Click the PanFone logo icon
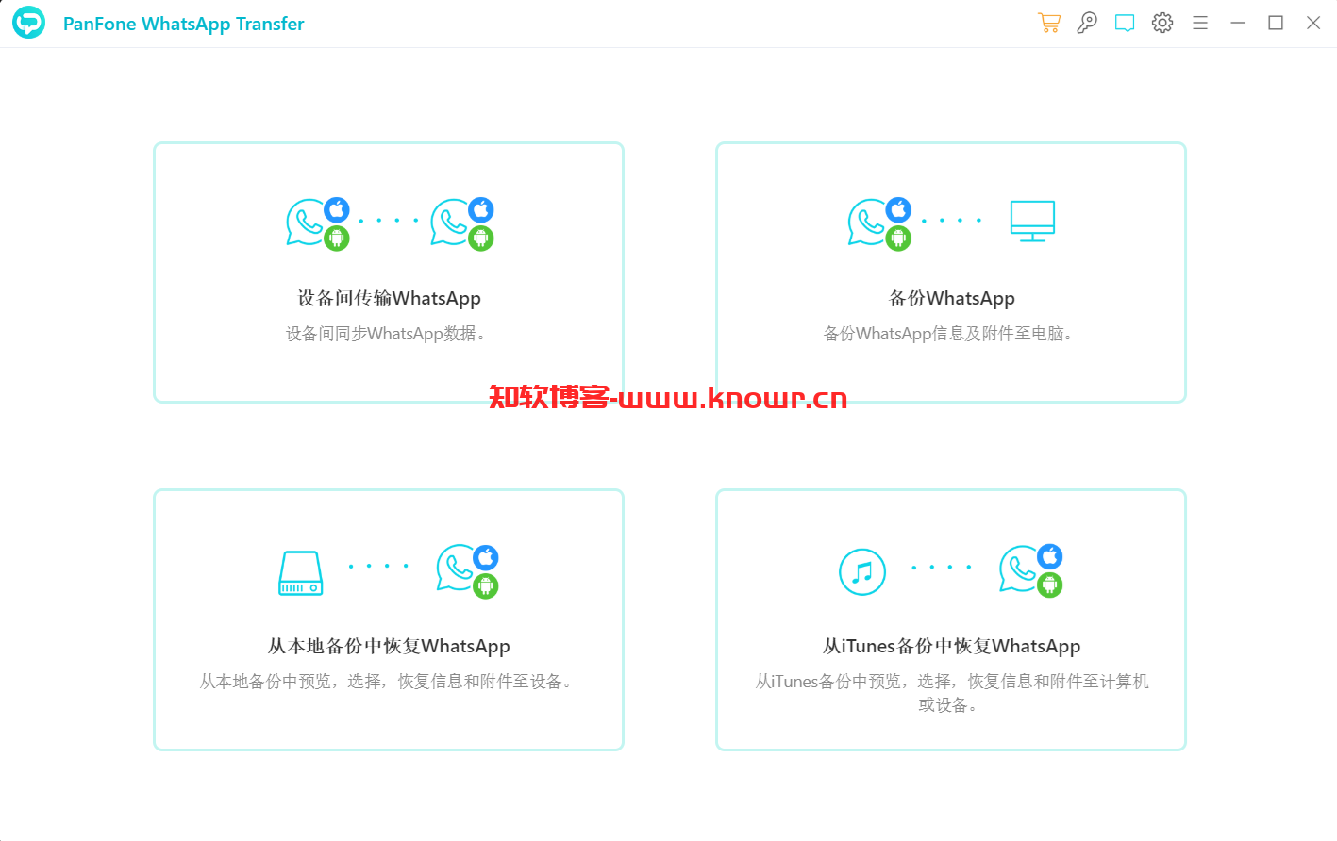1337x841 pixels. pyautogui.click(x=28, y=23)
